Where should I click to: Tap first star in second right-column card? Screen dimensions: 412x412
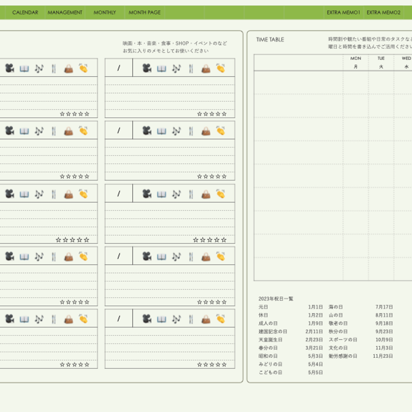tap(199, 176)
